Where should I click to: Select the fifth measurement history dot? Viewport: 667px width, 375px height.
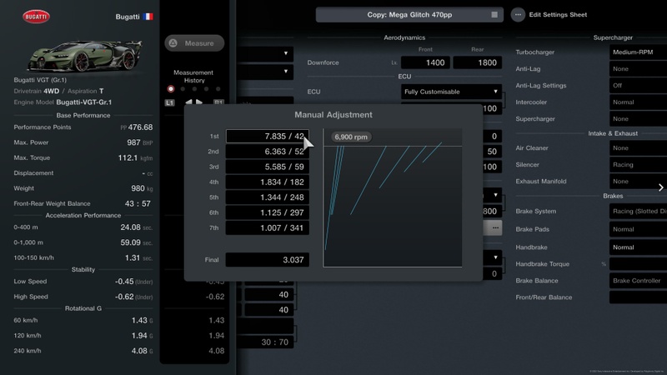coord(218,89)
